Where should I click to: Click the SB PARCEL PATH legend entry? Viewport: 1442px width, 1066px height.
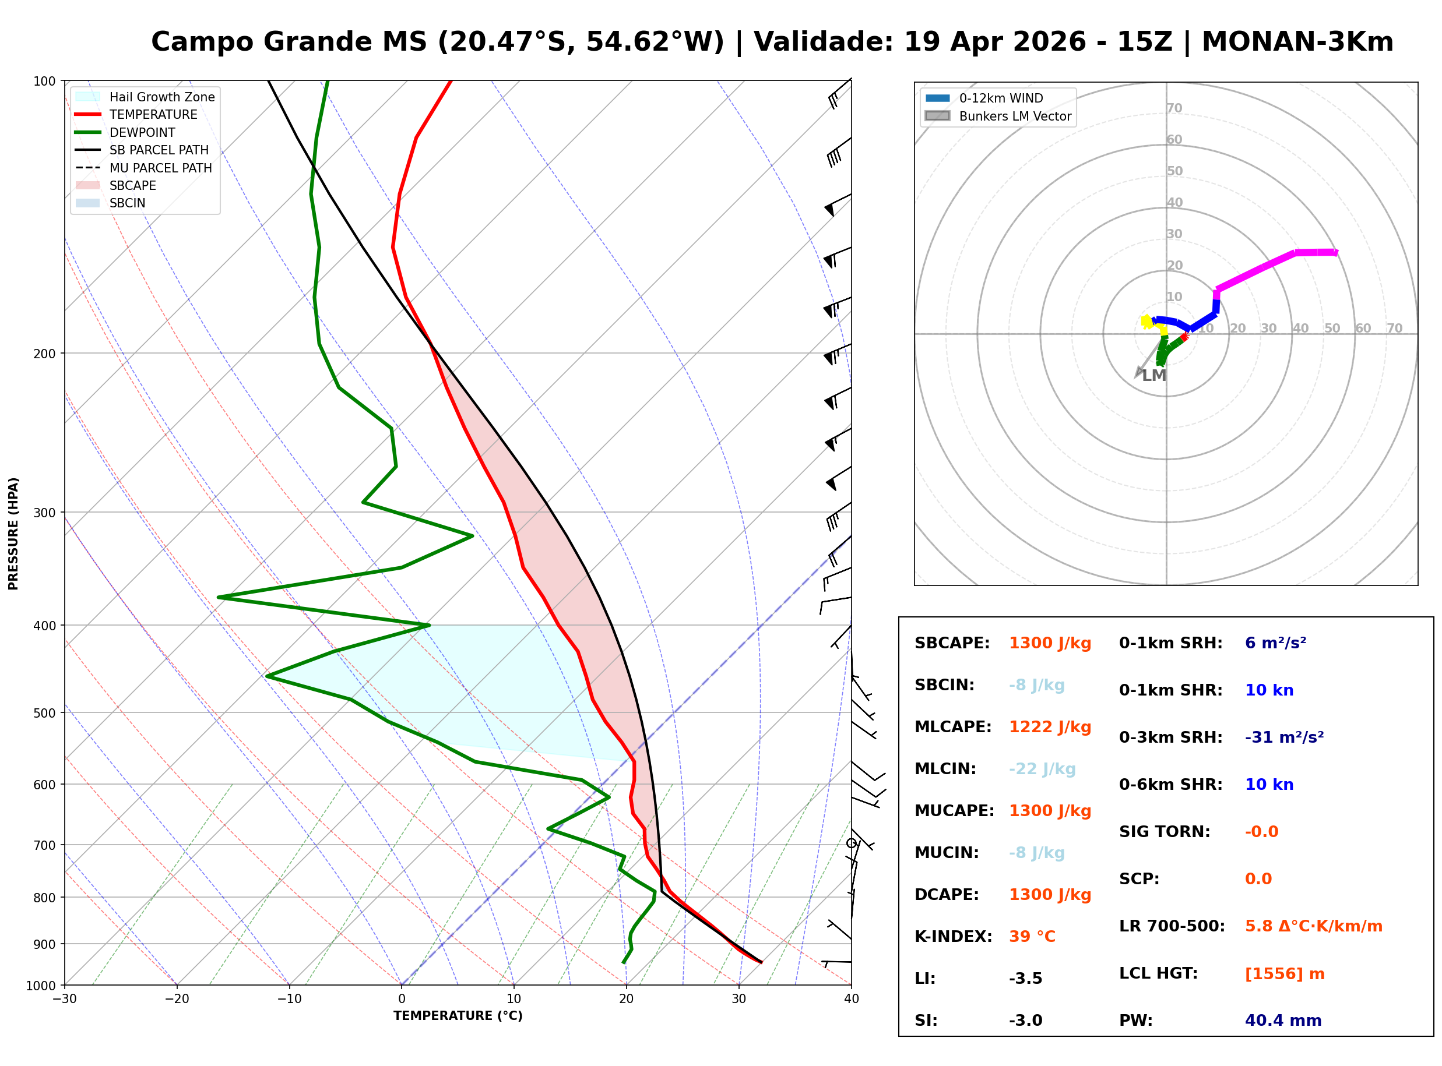88,150
